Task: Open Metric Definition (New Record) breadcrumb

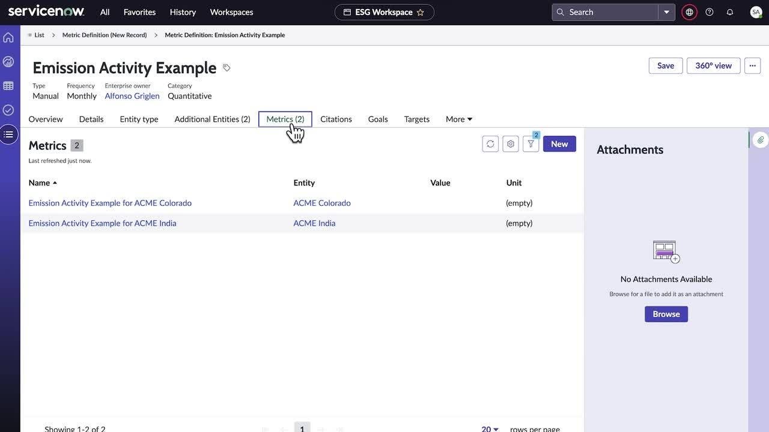Action: click(105, 35)
